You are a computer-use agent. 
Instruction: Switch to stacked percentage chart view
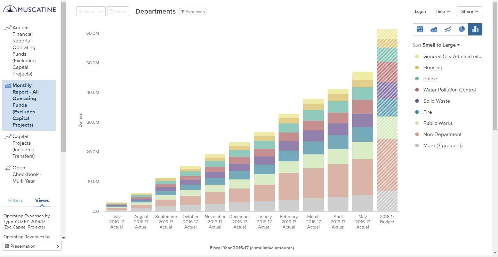point(420,30)
